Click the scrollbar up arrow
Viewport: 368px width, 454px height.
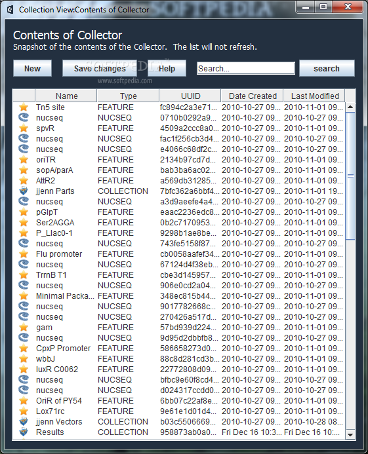[x=350, y=107]
